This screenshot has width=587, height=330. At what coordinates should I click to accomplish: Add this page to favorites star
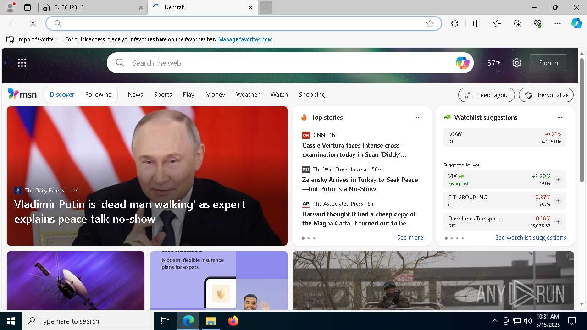coord(430,23)
